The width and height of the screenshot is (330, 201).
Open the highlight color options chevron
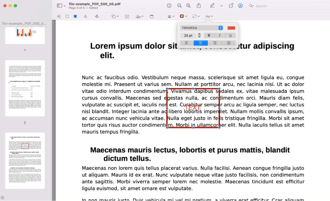222,6
